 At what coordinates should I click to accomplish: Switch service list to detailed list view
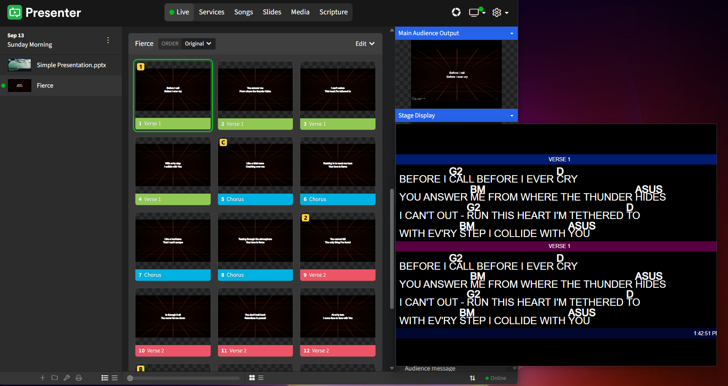105,378
